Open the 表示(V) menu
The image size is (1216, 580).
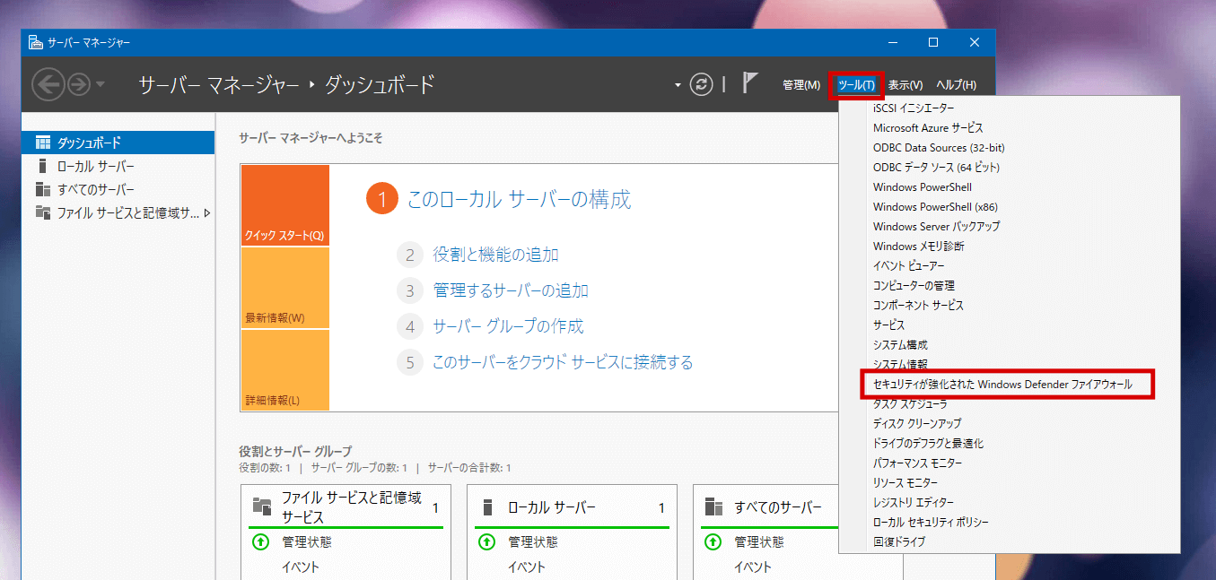905,85
